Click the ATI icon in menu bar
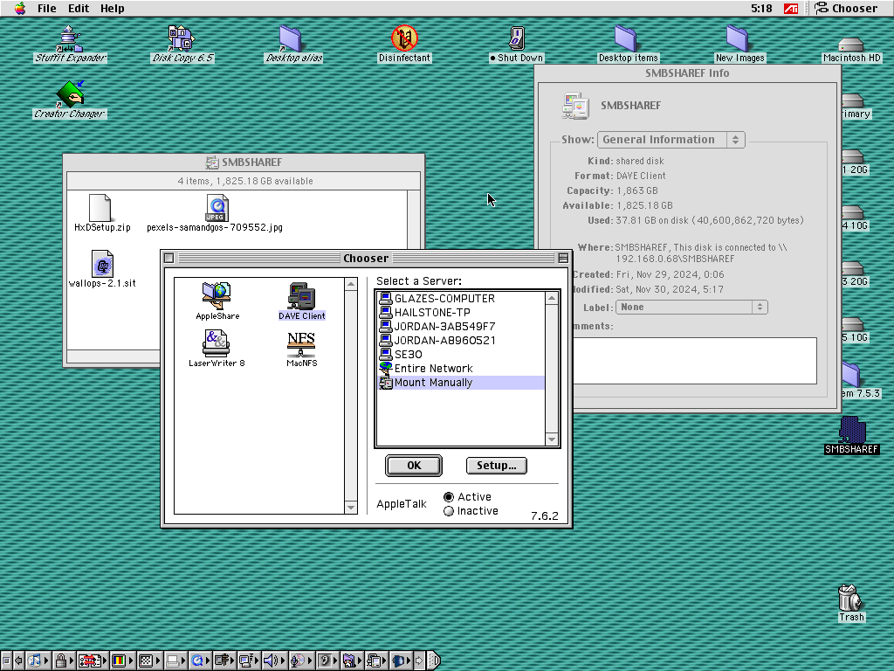Image resolution: width=894 pixels, height=671 pixels. (791, 9)
